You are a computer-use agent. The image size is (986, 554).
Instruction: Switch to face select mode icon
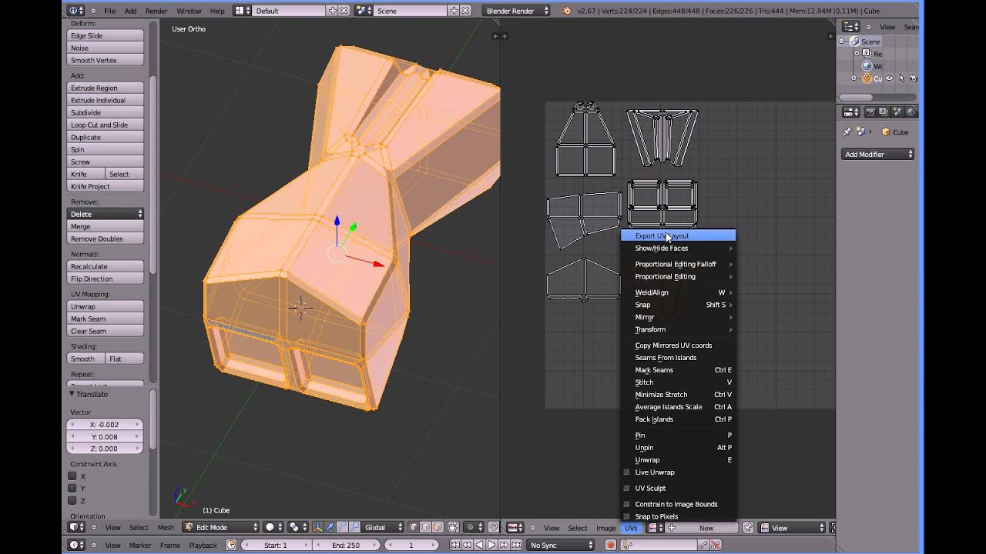click(438, 527)
